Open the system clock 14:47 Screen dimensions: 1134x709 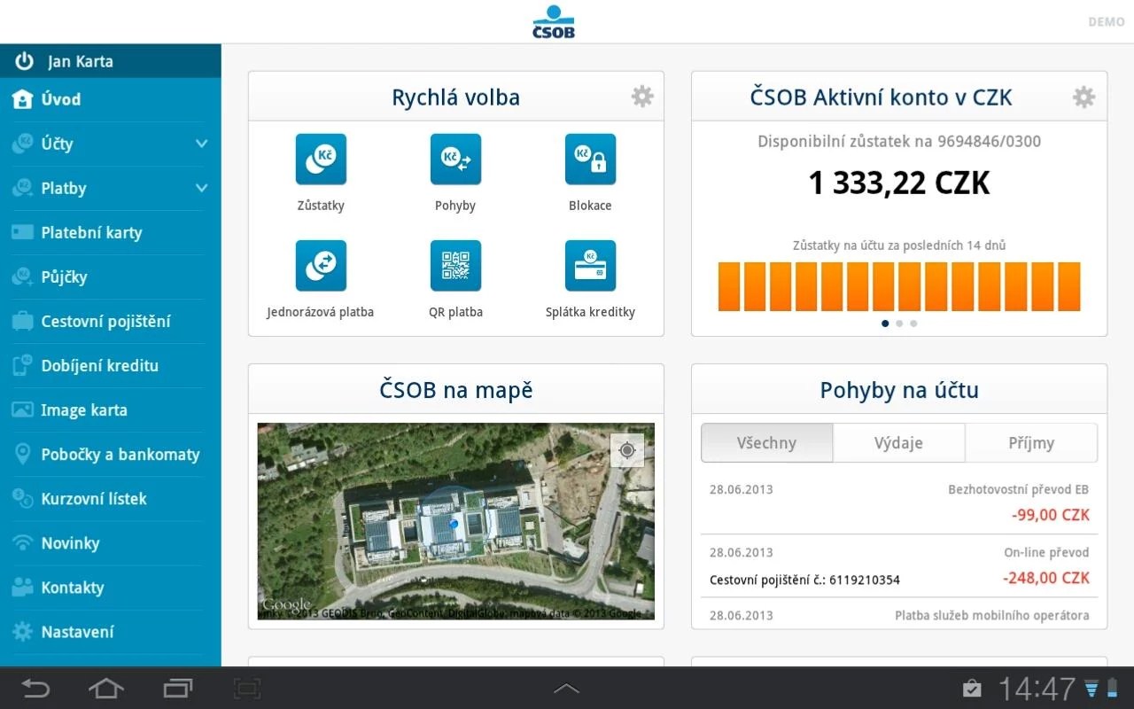click(1037, 689)
